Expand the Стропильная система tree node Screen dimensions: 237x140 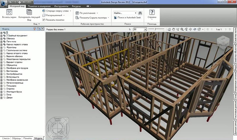2,50
